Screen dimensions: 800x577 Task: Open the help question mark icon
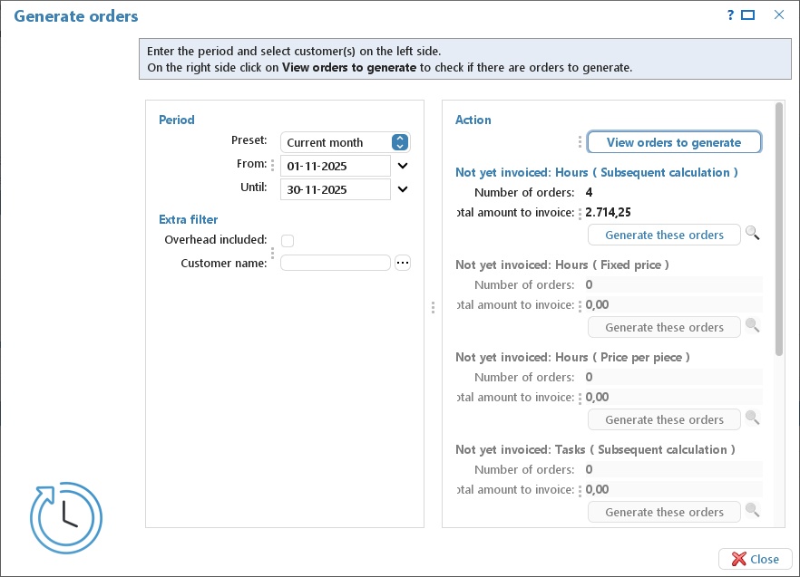pyautogui.click(x=731, y=15)
